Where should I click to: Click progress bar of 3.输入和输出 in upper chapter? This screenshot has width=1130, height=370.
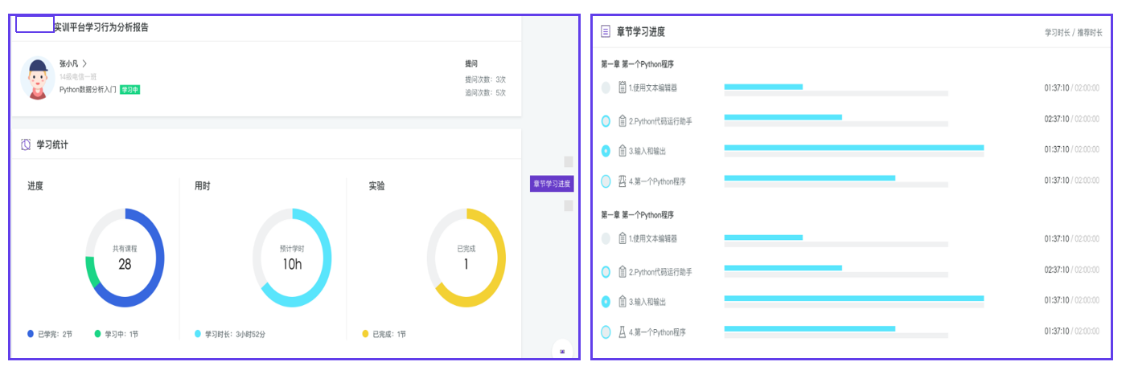pyautogui.click(x=853, y=148)
